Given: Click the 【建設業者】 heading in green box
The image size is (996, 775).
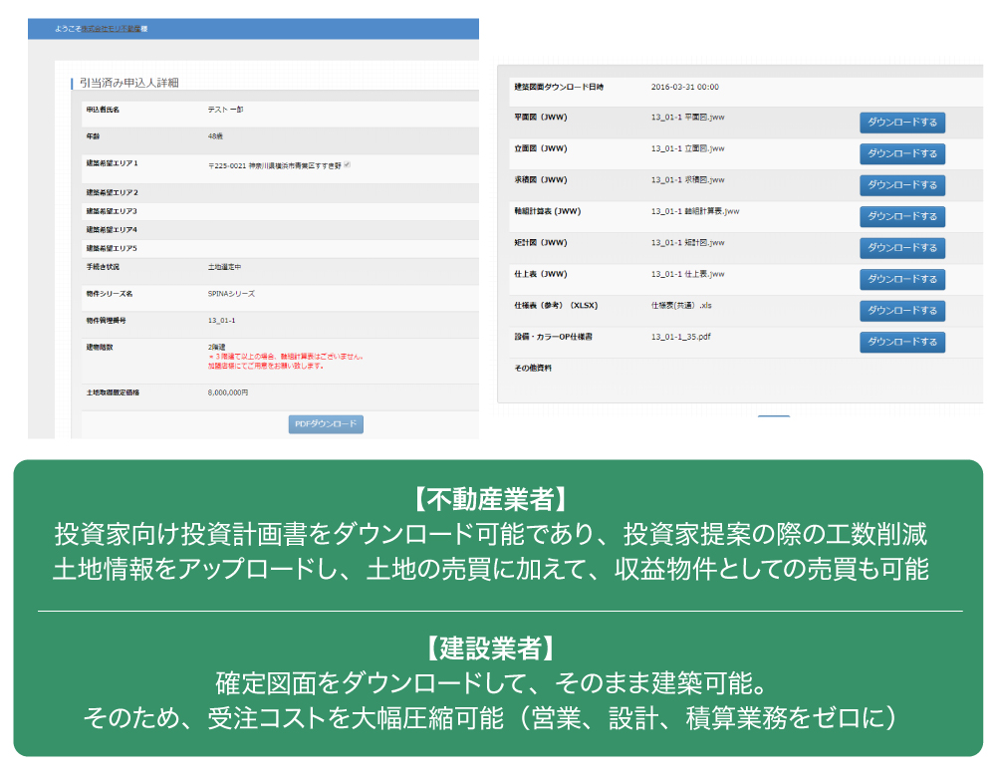Looking at the screenshot, I should (492, 648).
